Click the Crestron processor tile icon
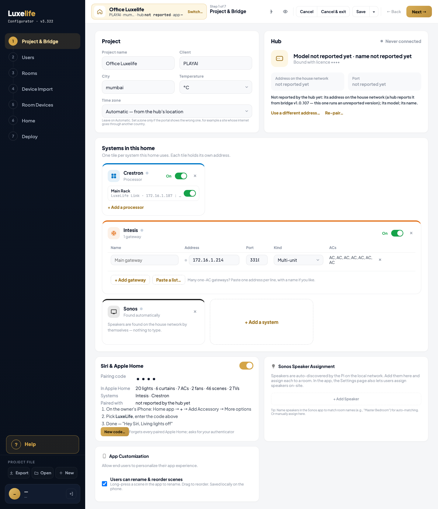The image size is (438, 509). click(x=114, y=176)
